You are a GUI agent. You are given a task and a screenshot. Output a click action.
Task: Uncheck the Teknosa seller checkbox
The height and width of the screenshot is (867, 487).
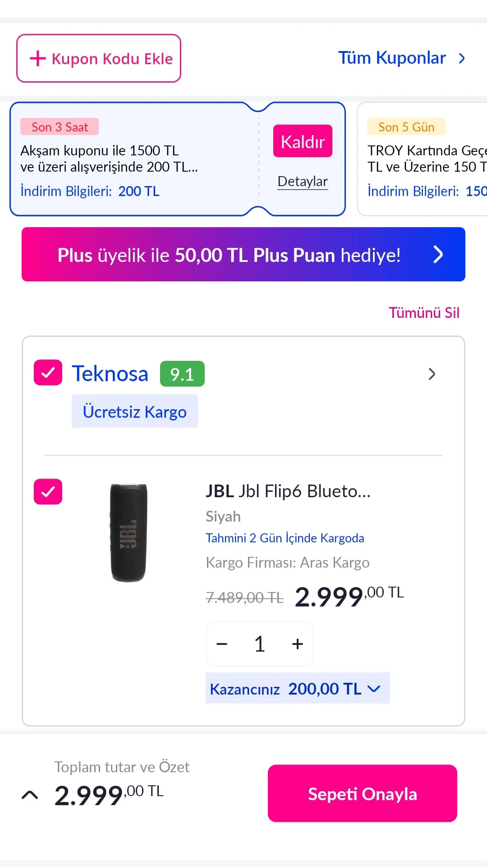[x=48, y=373]
